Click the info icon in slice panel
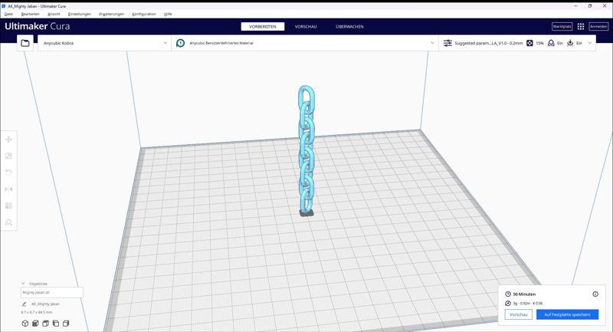Viewport: 613px width, 332px height. [x=595, y=294]
